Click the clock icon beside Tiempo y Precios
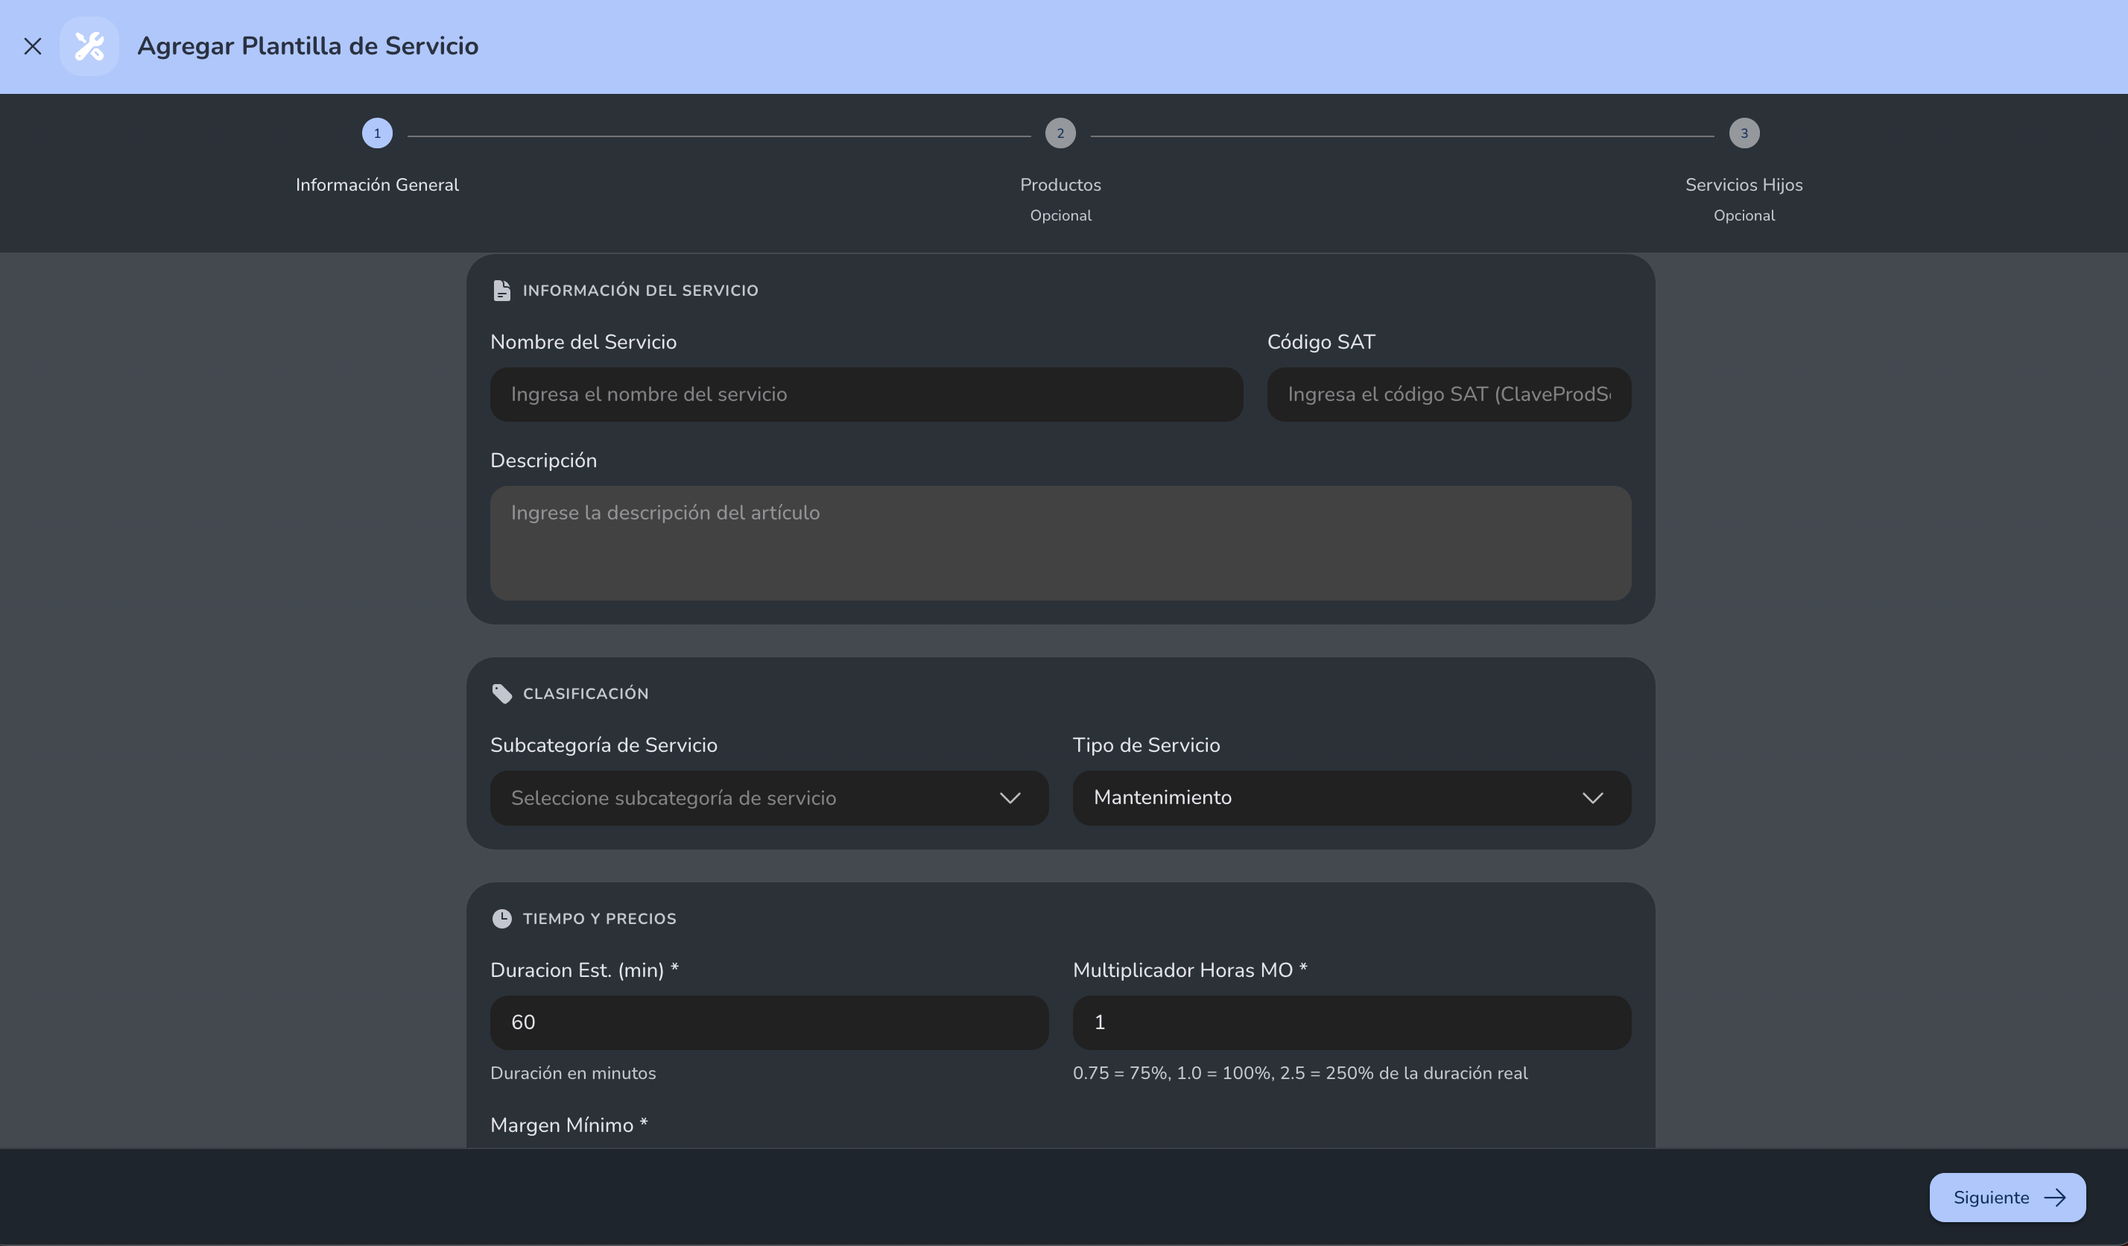 click(x=501, y=918)
